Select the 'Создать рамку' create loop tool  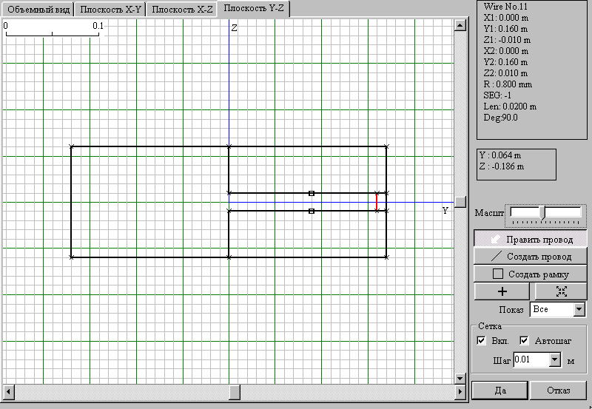pyautogui.click(x=531, y=274)
